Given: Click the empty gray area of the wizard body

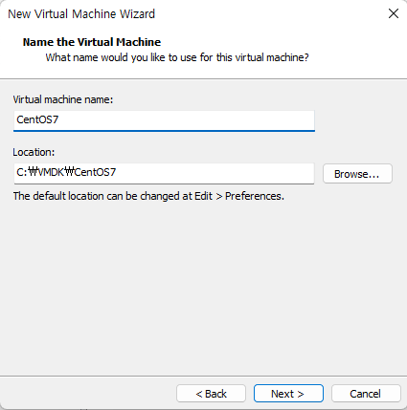Looking at the screenshot, I should pyautogui.click(x=203, y=287).
